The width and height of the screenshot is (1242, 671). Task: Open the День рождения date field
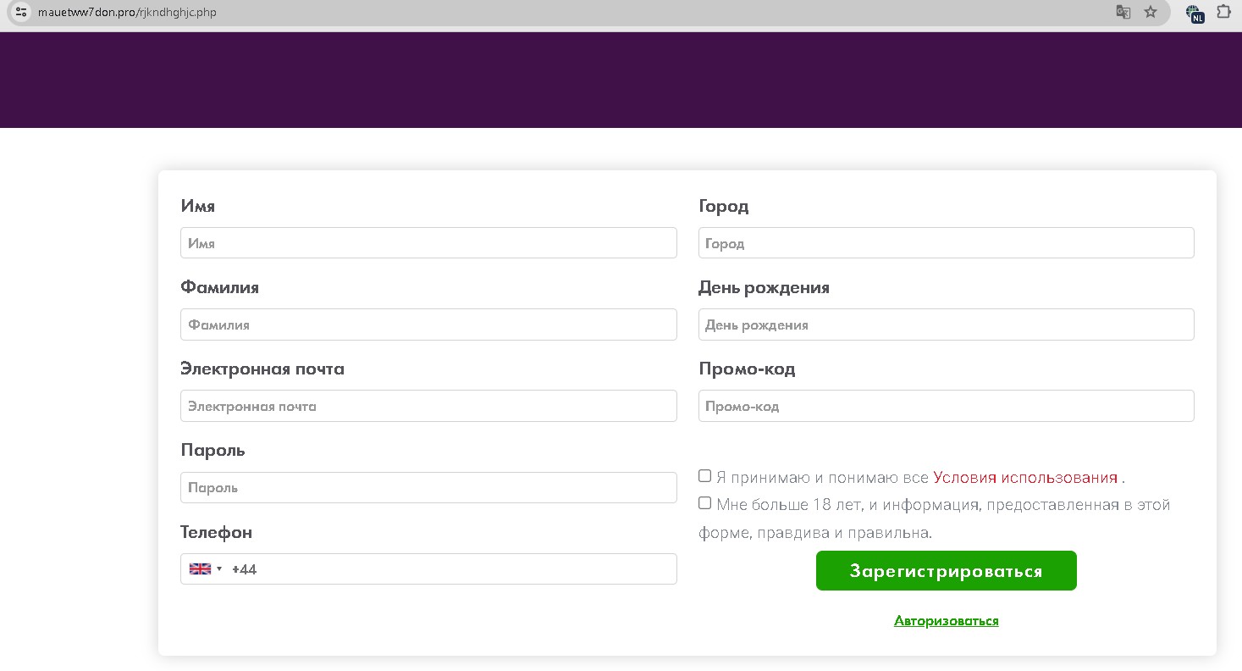coord(946,324)
